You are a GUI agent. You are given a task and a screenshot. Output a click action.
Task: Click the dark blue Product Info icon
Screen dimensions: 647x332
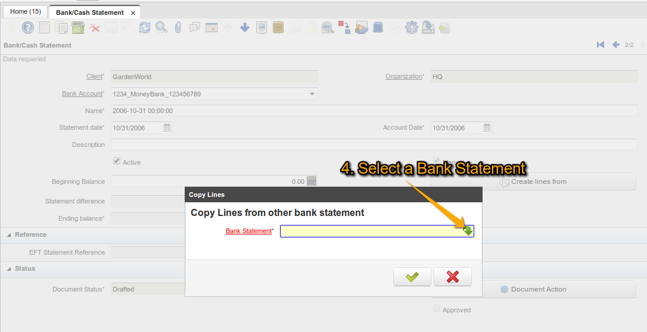pyautogui.click(x=378, y=27)
